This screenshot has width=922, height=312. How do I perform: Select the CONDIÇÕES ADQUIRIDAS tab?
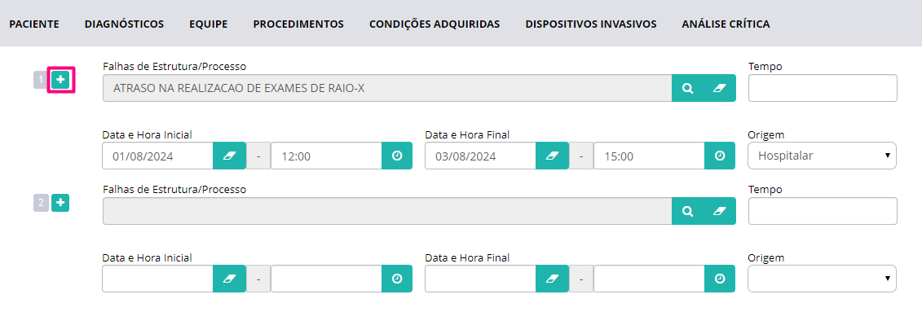(435, 24)
